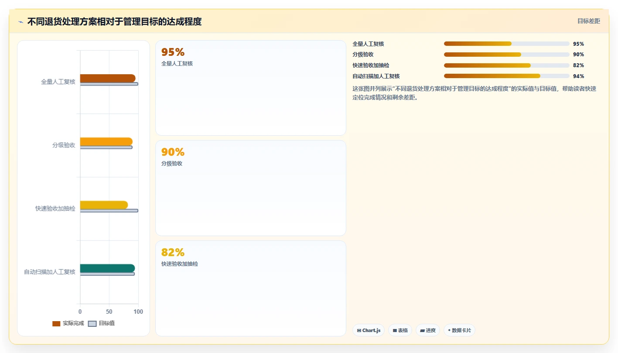Click the description paragraph starting 这张图并列展示
Image resolution: width=618 pixels, height=353 pixels.
click(x=474, y=93)
